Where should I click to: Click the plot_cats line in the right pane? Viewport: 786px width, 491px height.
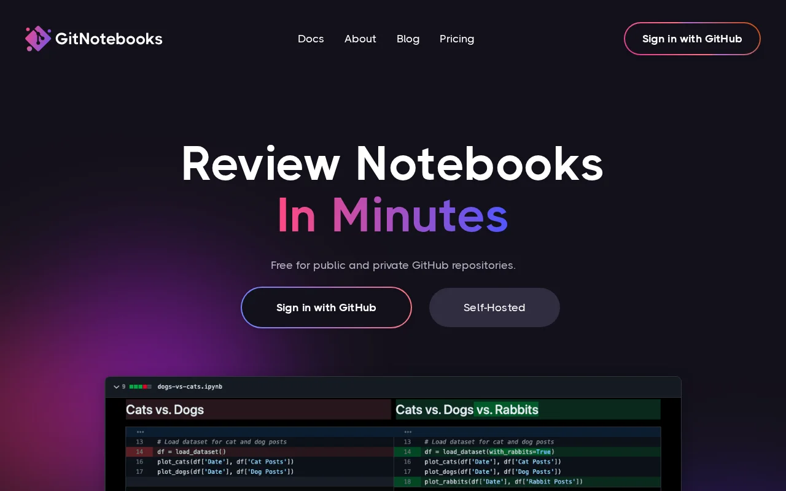click(x=492, y=462)
